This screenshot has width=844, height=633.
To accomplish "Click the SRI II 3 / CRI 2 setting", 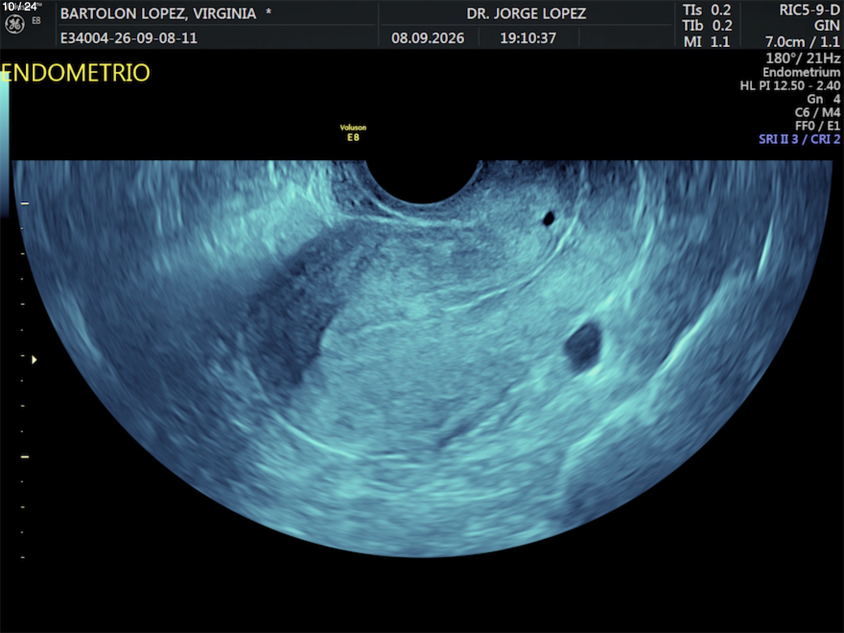I will pyautogui.click(x=799, y=139).
